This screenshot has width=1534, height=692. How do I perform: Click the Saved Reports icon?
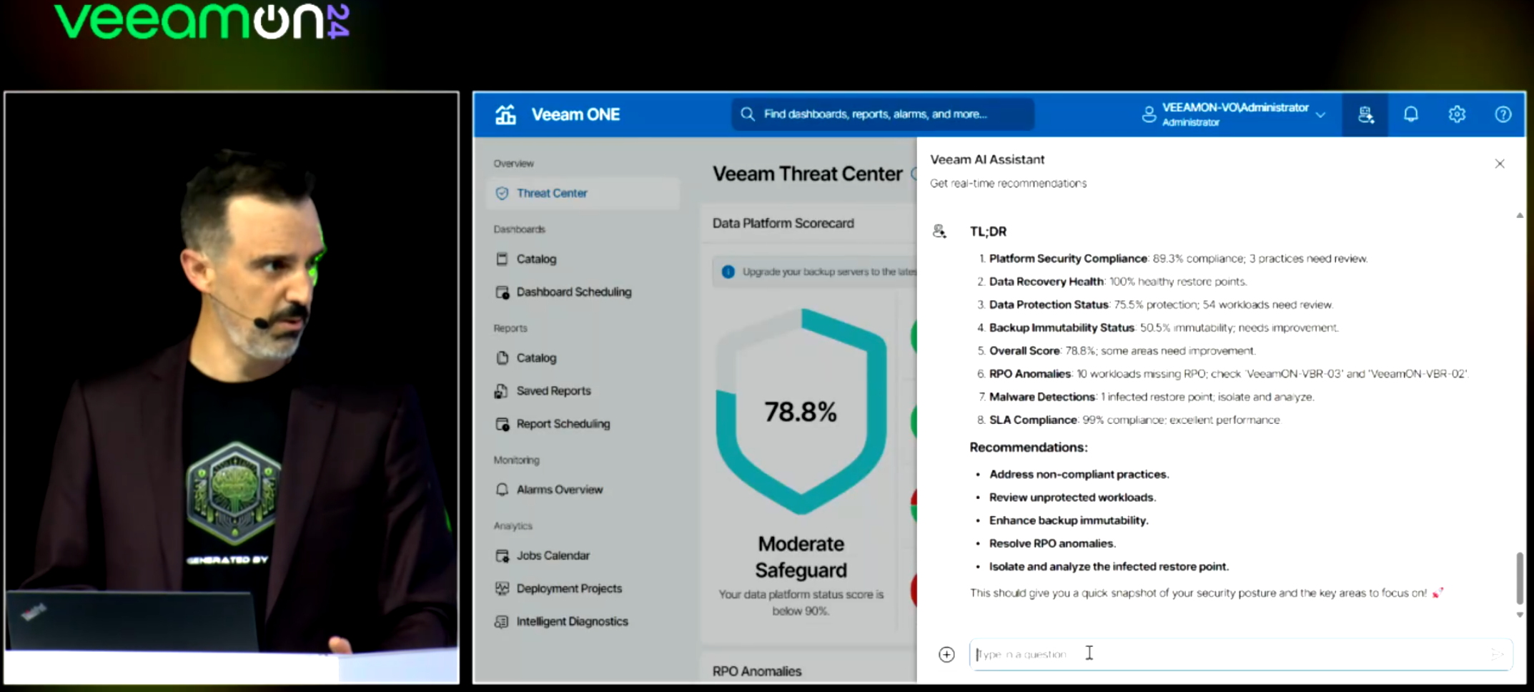(502, 390)
